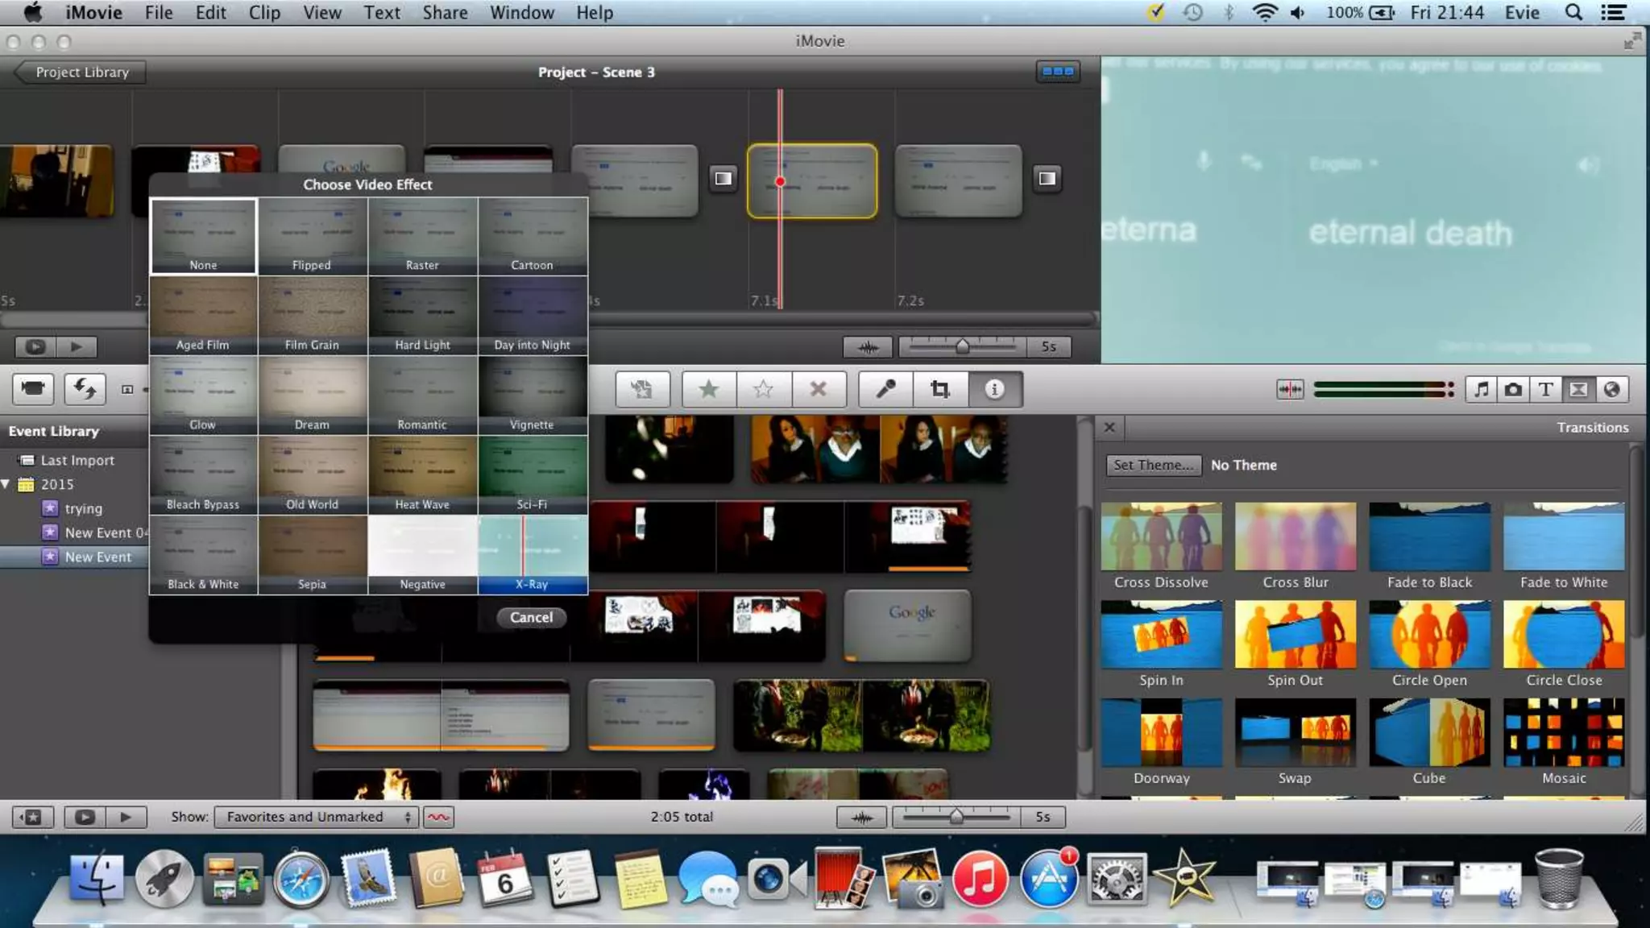This screenshot has height=928, width=1650.
Task: Open the maps and backgrounds globe browser
Action: pyautogui.click(x=1611, y=390)
